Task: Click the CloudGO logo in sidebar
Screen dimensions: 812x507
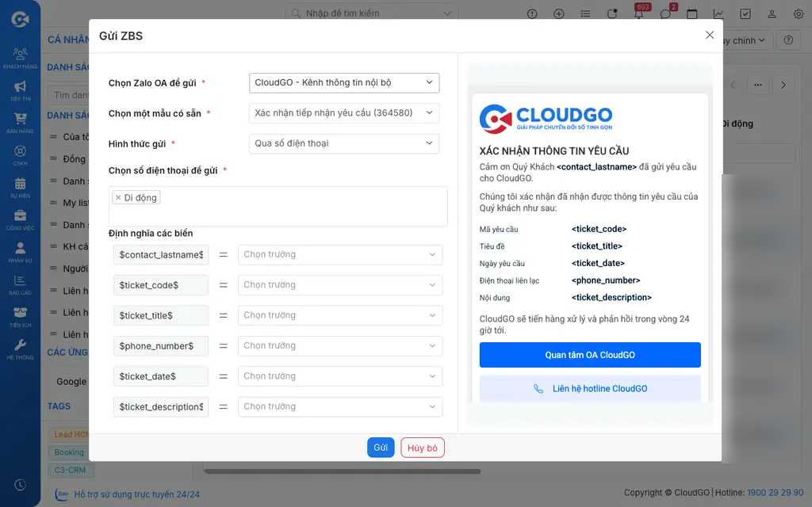Action: tap(20, 19)
